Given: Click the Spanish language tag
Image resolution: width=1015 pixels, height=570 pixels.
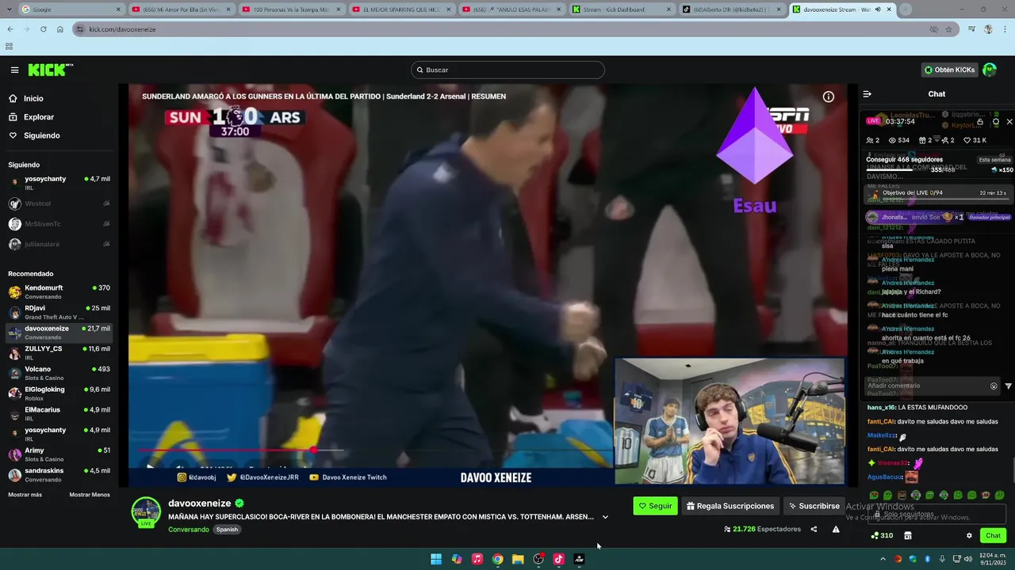Looking at the screenshot, I should point(227,530).
